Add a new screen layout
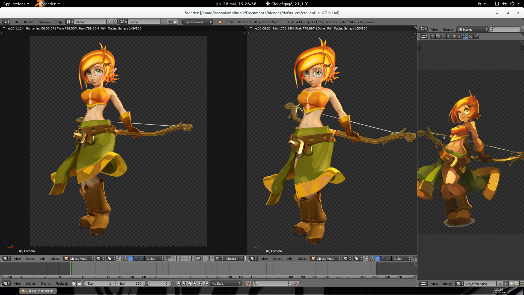Image resolution: width=524 pixels, height=295 pixels. point(110,22)
